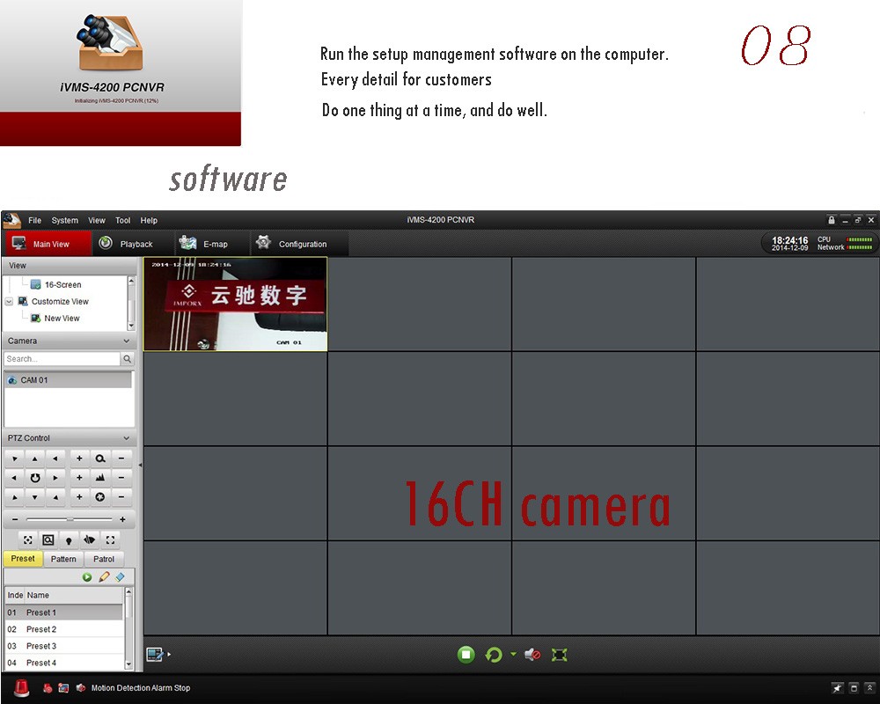This screenshot has width=880, height=704.
Task: Switch to the Patrol tab
Action: pos(104,559)
